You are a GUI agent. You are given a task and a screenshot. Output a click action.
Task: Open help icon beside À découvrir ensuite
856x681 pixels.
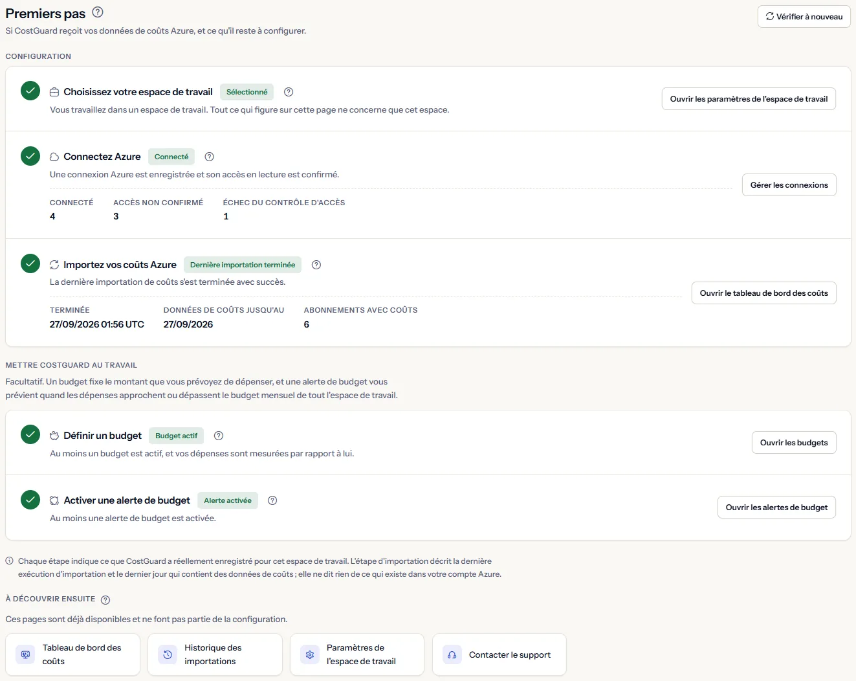105,599
